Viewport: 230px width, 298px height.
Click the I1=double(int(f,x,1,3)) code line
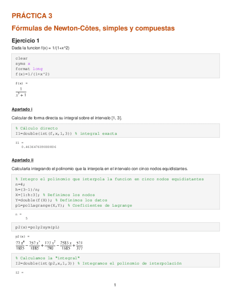(x=45, y=134)
